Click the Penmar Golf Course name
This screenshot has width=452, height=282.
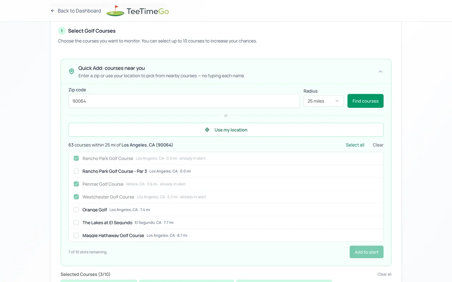pos(103,184)
